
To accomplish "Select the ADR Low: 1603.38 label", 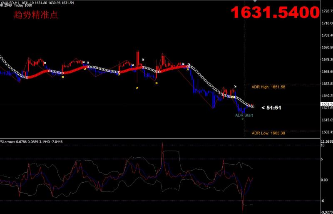I will pos(268,133).
